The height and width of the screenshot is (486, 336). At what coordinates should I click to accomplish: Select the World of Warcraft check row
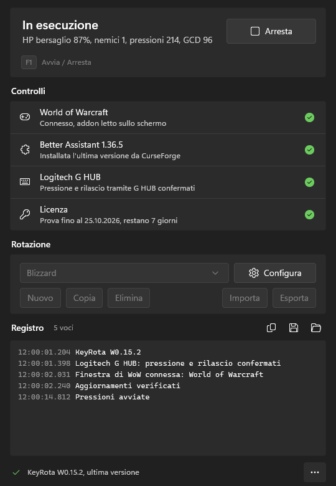(168, 118)
